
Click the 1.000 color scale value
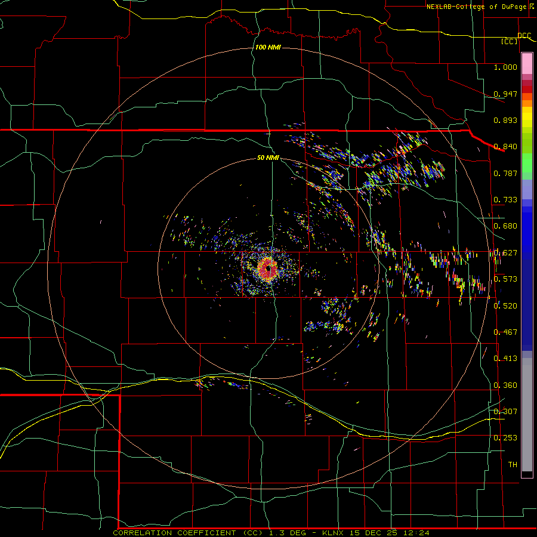(x=505, y=67)
